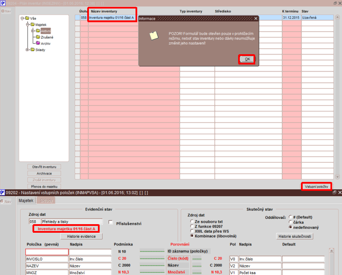This screenshot has height=275, width=342.
Task: Click the Sklady folder icon
Action: click(33, 50)
